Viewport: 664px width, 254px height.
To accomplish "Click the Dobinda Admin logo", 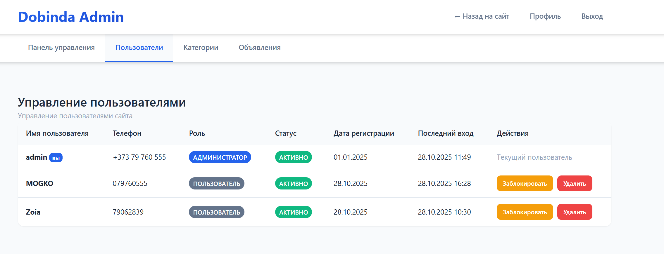I will (71, 17).
